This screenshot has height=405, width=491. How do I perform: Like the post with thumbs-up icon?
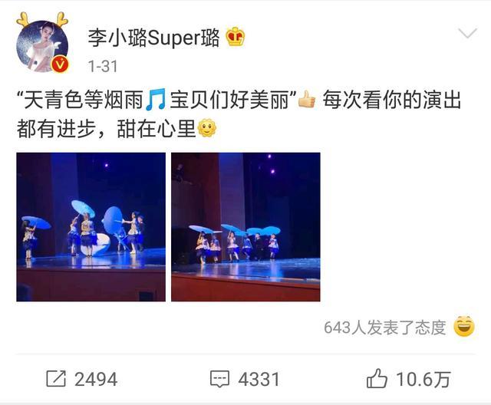377,378
